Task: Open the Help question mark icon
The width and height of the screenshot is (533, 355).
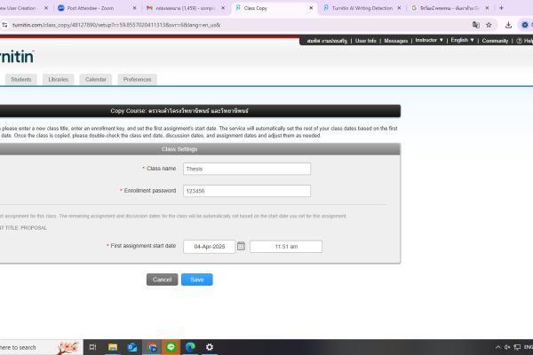Action: click(519, 41)
